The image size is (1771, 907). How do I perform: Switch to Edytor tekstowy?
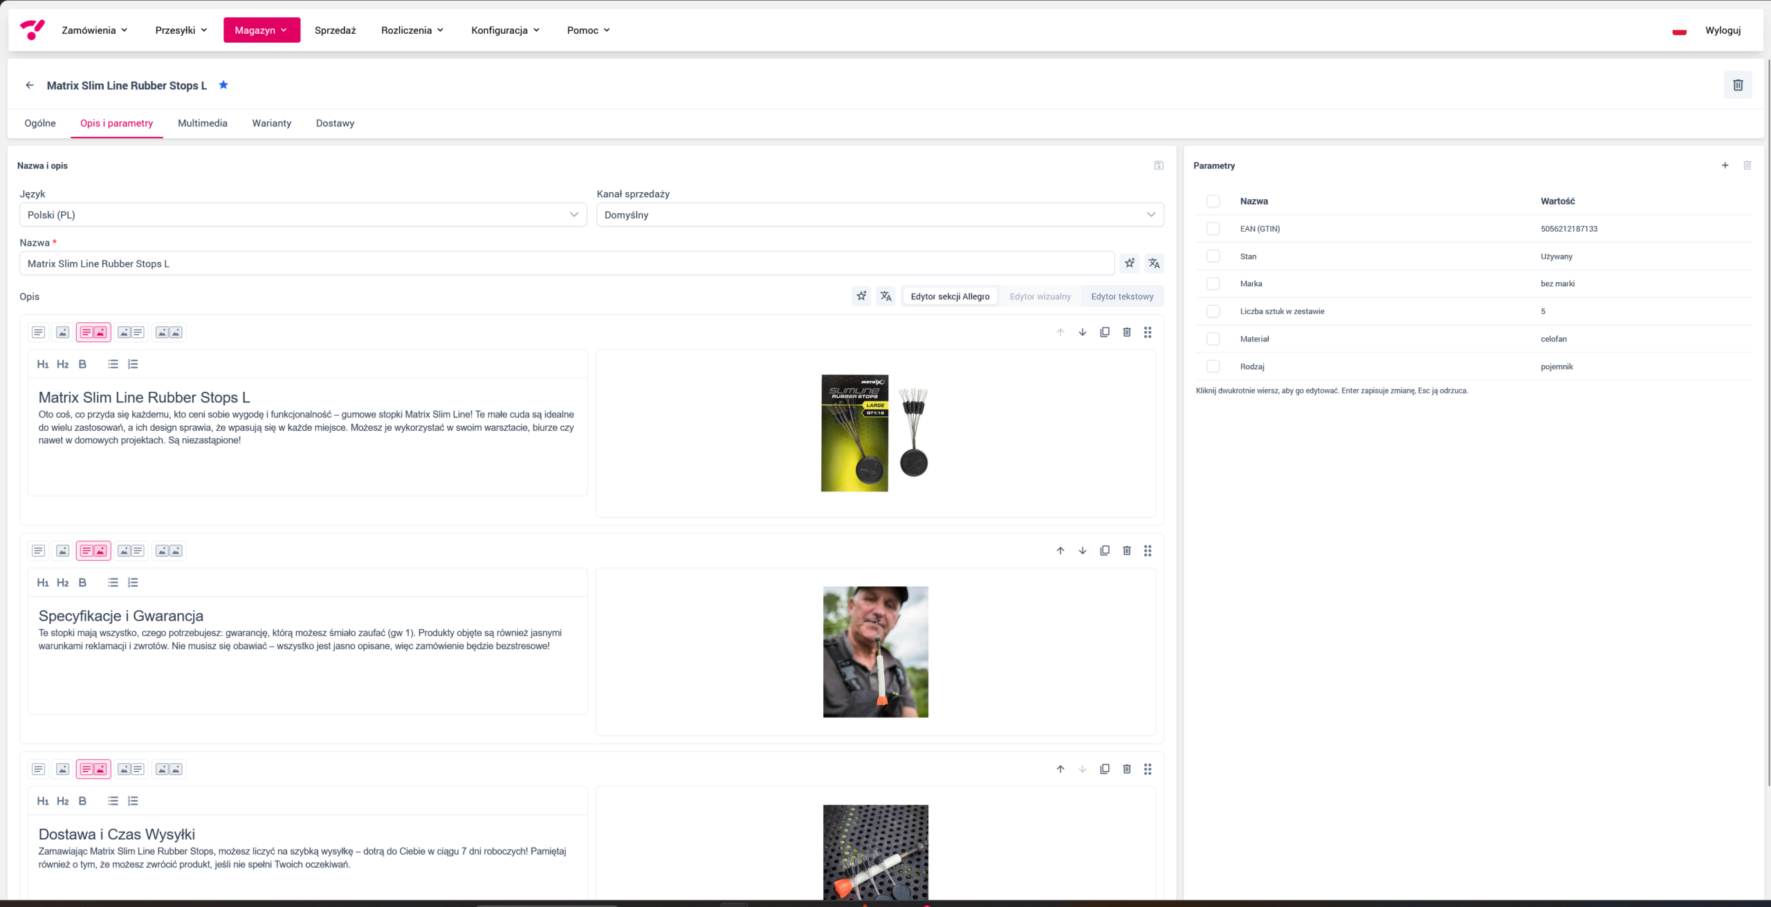point(1122,297)
